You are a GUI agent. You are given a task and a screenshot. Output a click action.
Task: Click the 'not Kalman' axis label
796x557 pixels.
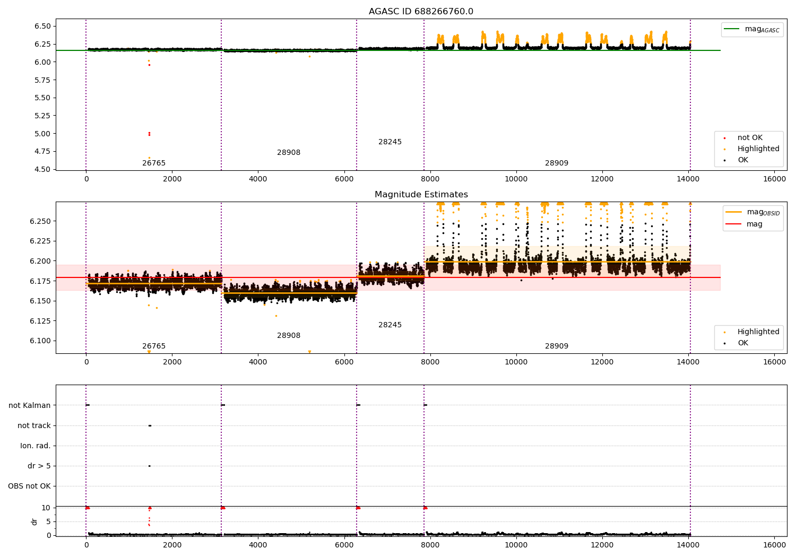(30, 406)
